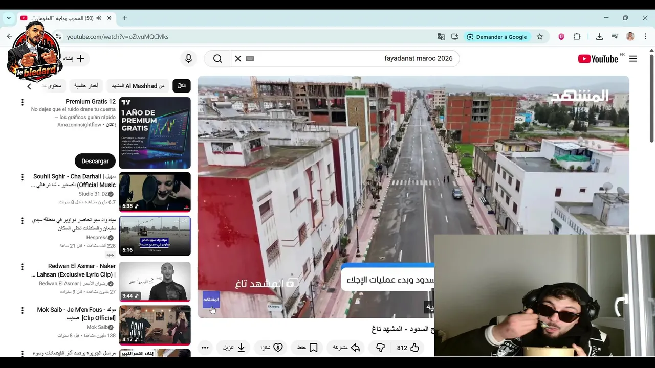Open options menu for Premium Gratis 12 ad

(x=22, y=102)
